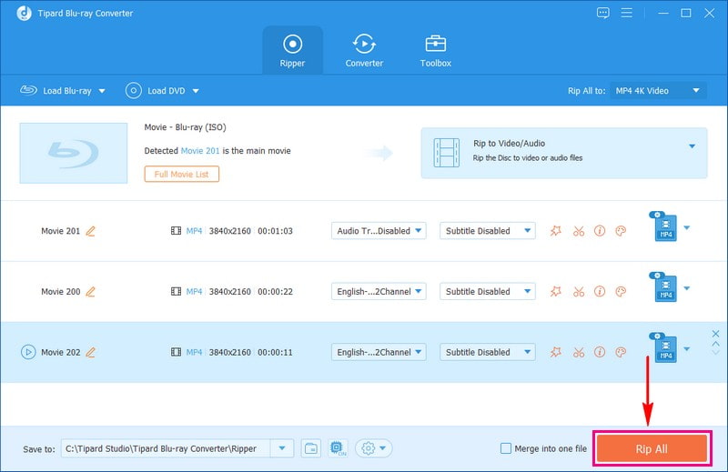This screenshot has height=472, width=728.
Task: Open the palette effects icon for Movie 200
Action: tap(622, 292)
